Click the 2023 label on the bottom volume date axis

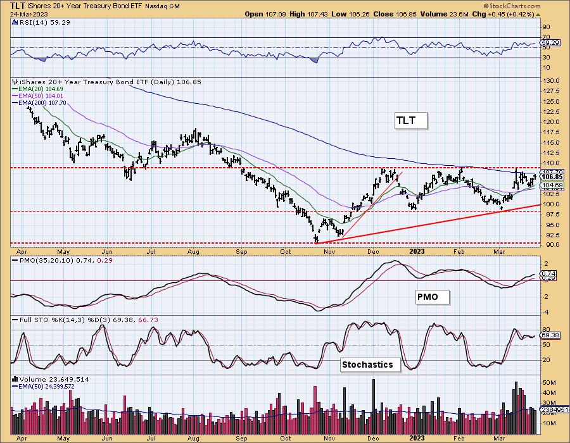coord(417,439)
